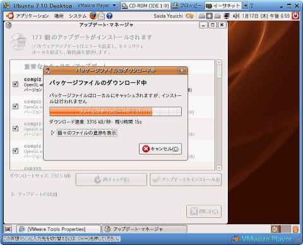This screenshot has height=245, width=303.
Task: Click the user switcher icon beside Saida Youichi
Action: 189,16
